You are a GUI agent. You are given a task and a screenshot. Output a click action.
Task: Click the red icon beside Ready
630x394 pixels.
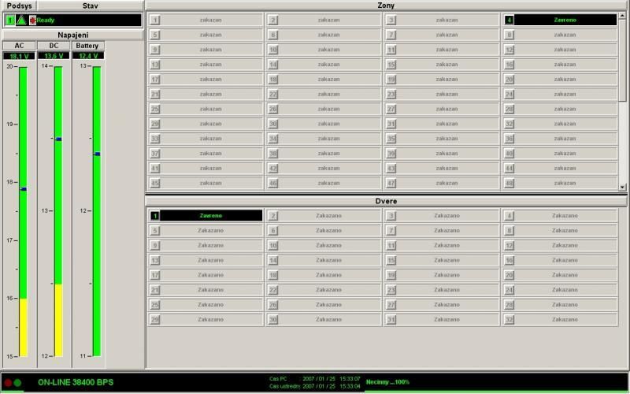point(32,20)
